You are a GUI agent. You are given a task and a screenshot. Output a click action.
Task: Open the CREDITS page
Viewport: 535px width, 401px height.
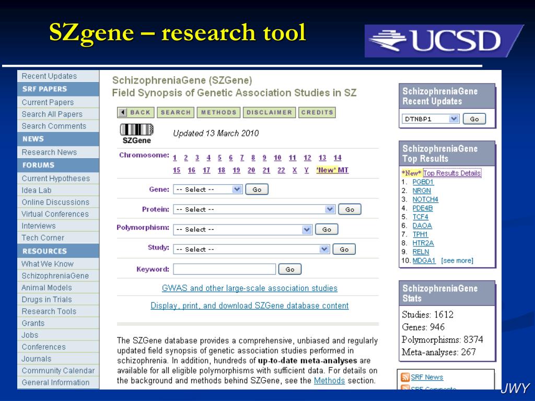pos(317,112)
